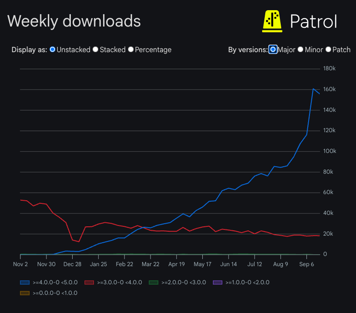The height and width of the screenshot is (313, 356).
Task: Click the 80k y-axis label
Action: 328,172
